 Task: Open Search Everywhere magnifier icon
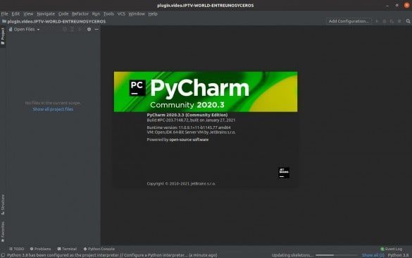point(408,21)
